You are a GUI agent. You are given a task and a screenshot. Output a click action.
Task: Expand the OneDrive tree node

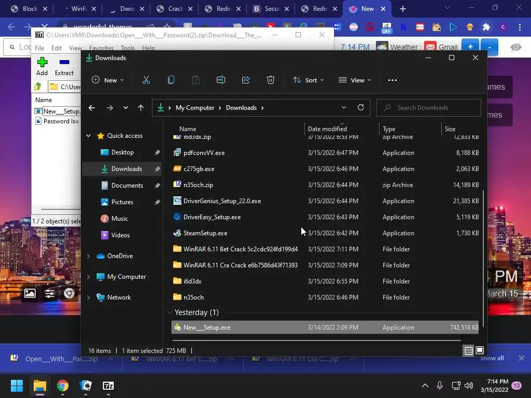point(88,256)
